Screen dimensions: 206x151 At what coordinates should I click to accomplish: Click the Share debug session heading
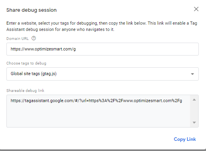tap(31, 10)
